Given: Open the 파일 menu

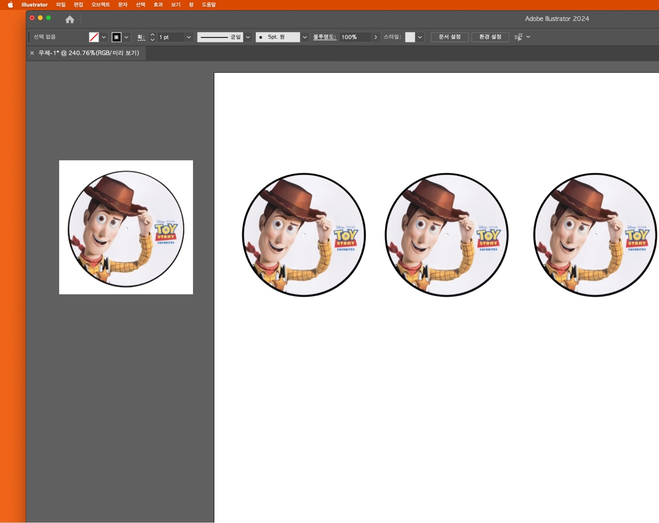Looking at the screenshot, I should tap(61, 5).
